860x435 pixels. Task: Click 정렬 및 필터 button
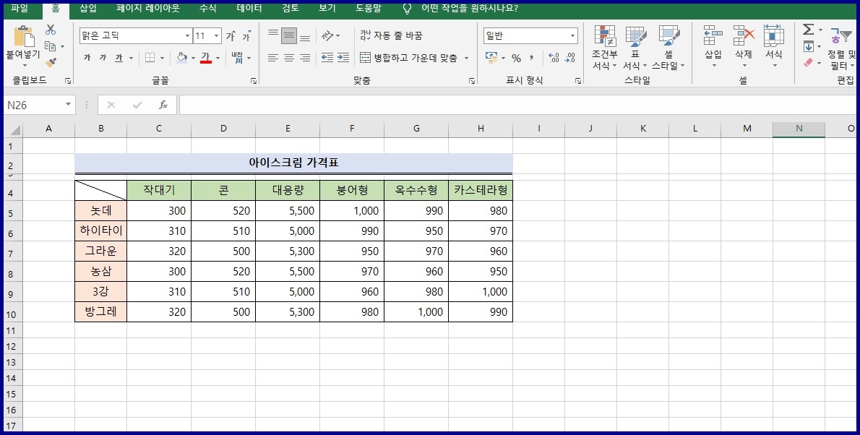840,42
